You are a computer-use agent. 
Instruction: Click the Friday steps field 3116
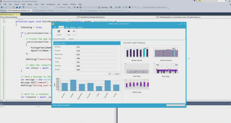point(96,62)
